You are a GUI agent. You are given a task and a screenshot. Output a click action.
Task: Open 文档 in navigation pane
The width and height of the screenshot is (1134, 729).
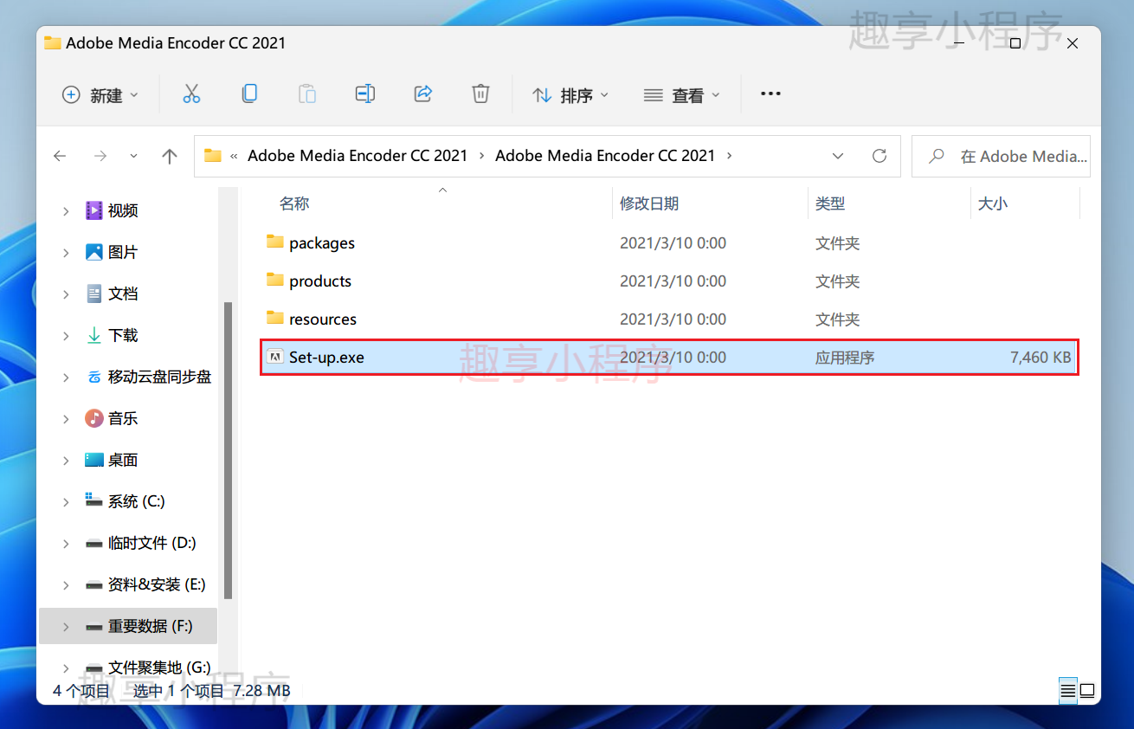pos(123,294)
